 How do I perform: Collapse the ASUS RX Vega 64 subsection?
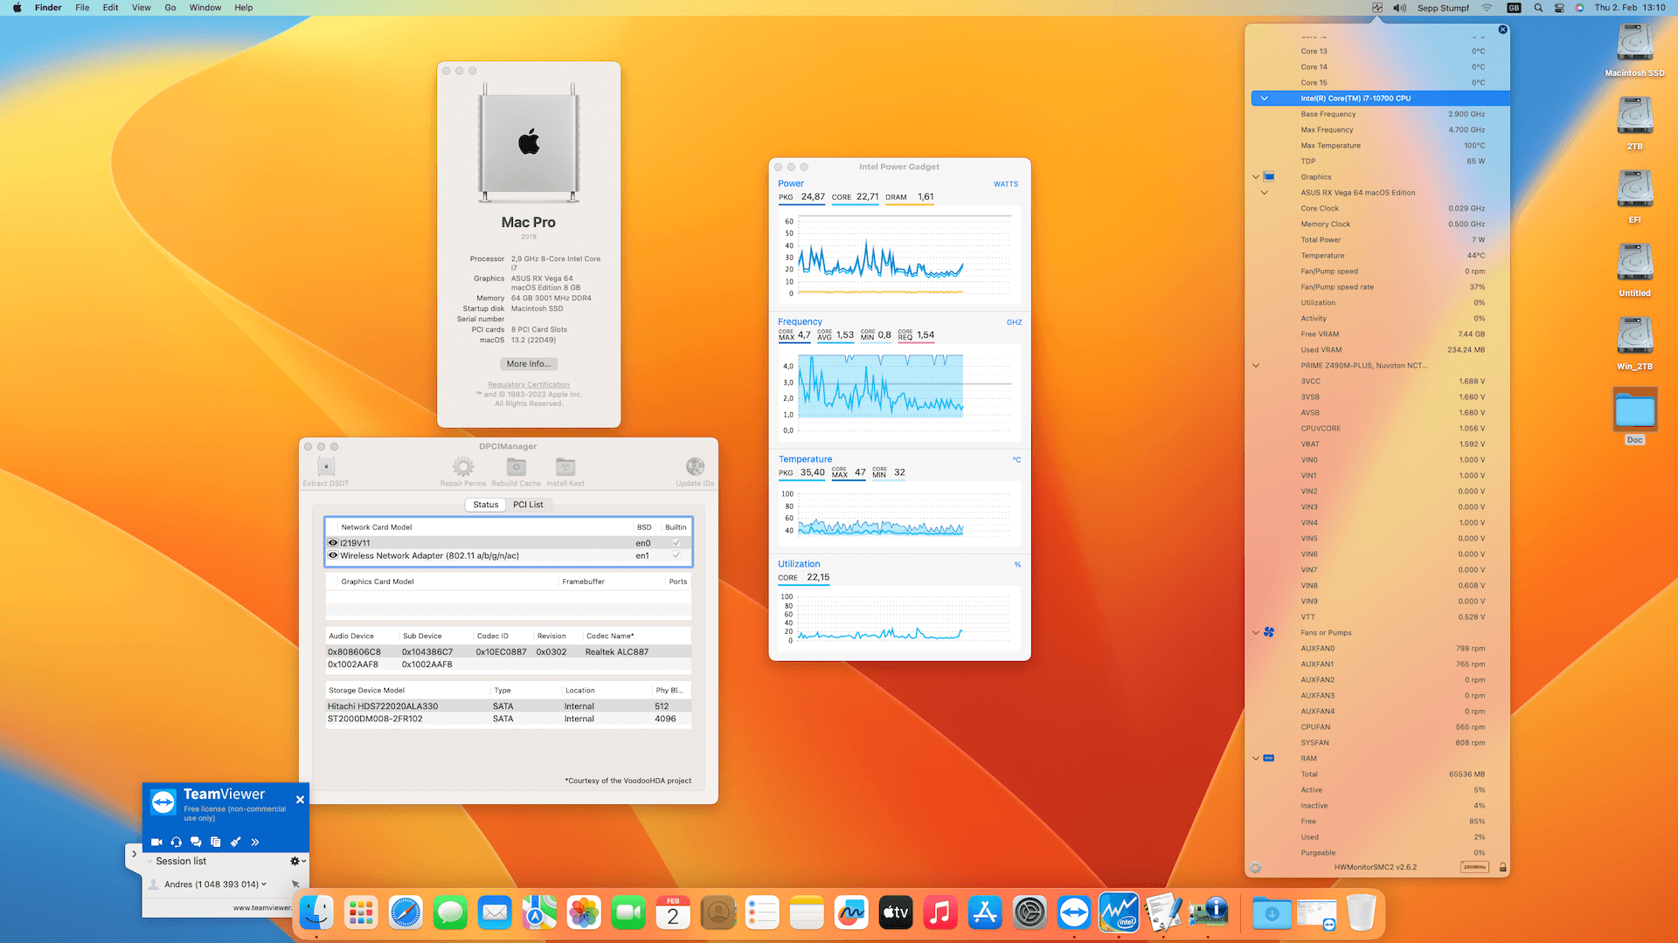[x=1264, y=193]
